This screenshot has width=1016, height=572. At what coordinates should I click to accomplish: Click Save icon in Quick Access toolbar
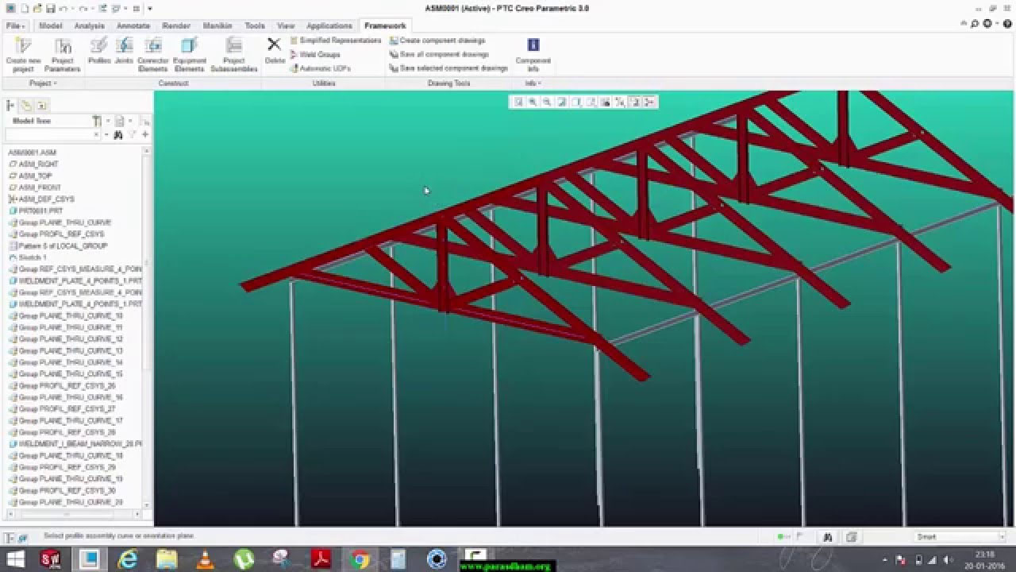coord(51,8)
